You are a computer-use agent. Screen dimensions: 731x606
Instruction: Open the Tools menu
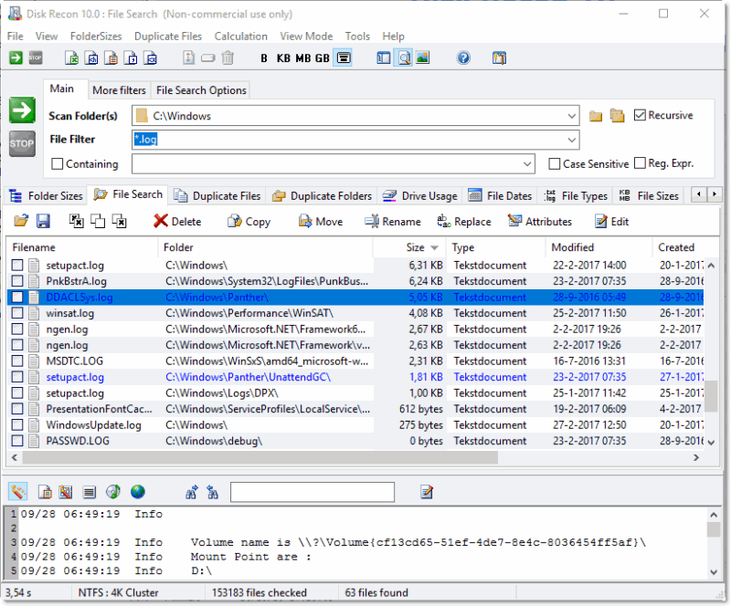[357, 37]
